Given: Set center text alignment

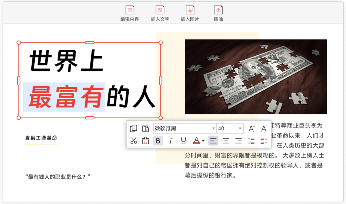Looking at the screenshot, I should pyautogui.click(x=226, y=141).
